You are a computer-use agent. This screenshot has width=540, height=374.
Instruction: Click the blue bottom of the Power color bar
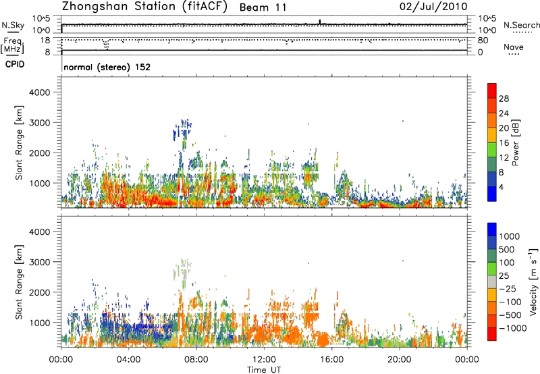point(492,194)
